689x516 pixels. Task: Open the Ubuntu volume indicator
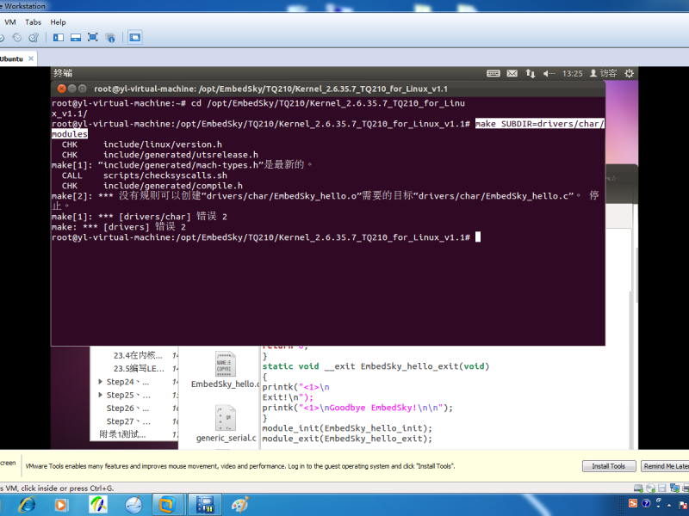(549, 74)
